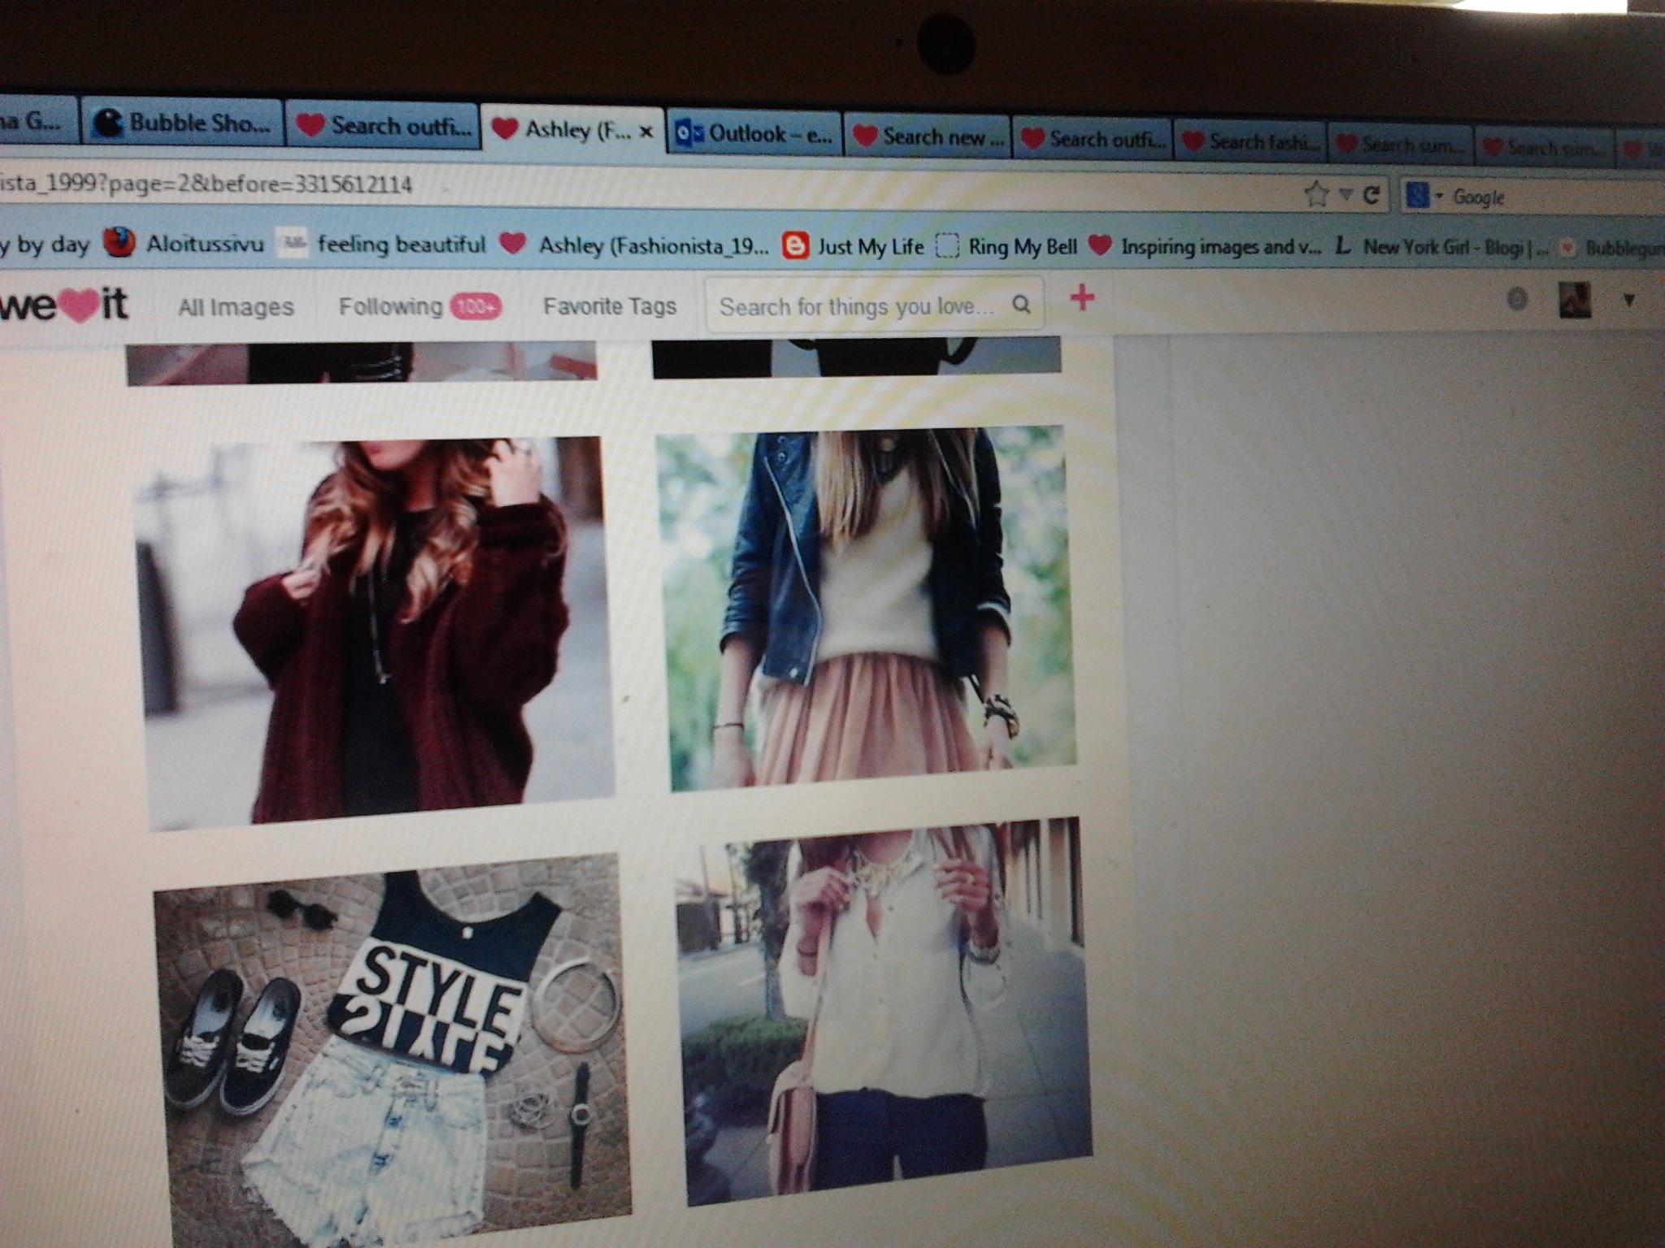1665x1248 pixels.
Task: Reload the page with refresh icon
Action: (x=1372, y=195)
